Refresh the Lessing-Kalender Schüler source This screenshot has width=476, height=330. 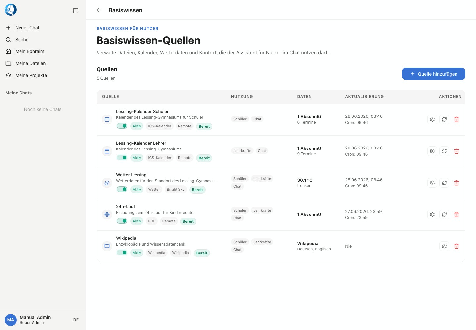444,119
